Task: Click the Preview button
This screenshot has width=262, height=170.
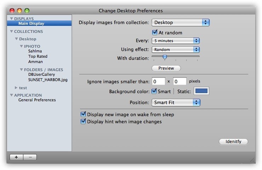Action: pos(166,68)
